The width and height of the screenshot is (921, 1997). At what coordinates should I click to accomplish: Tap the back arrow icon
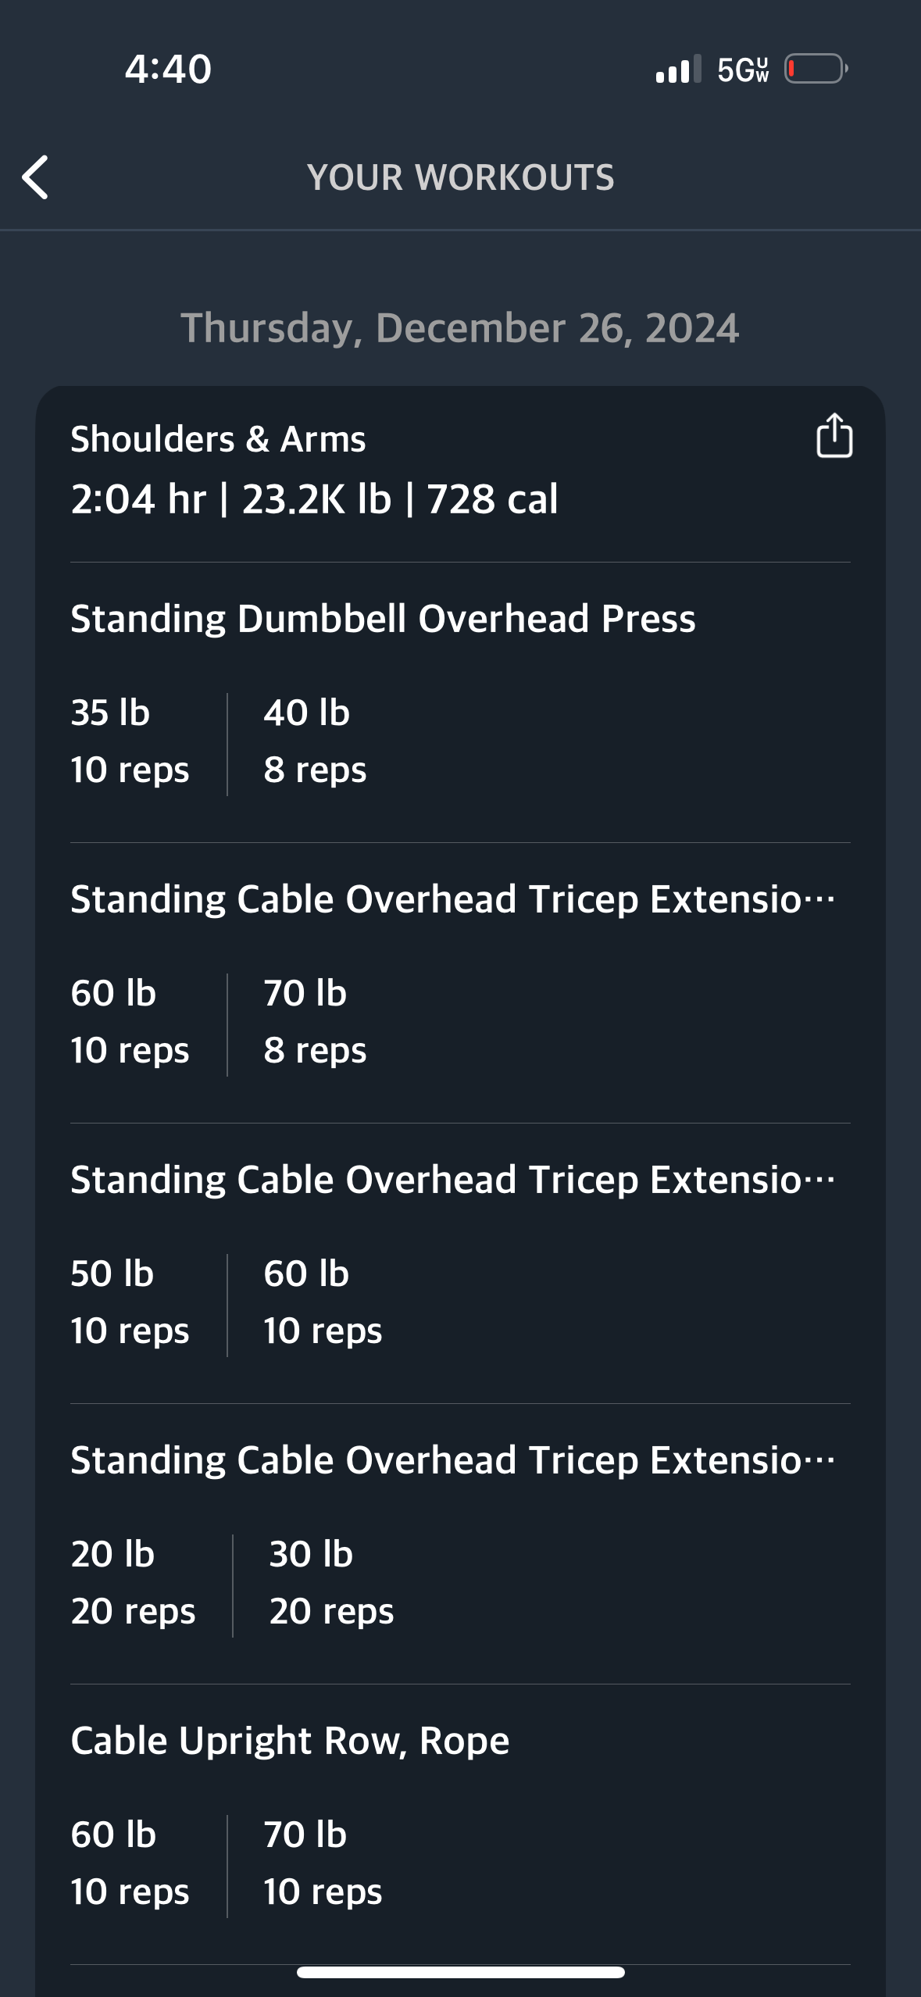(x=36, y=177)
